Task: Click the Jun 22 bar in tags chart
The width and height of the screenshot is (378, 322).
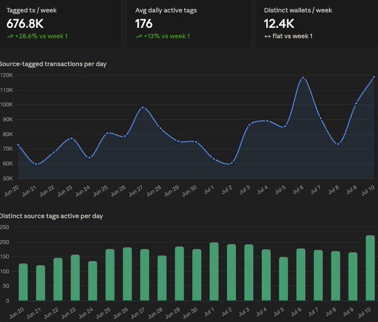Action: pos(58,279)
